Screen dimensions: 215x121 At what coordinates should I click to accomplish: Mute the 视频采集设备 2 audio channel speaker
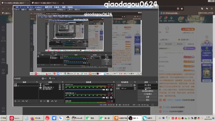107,98
